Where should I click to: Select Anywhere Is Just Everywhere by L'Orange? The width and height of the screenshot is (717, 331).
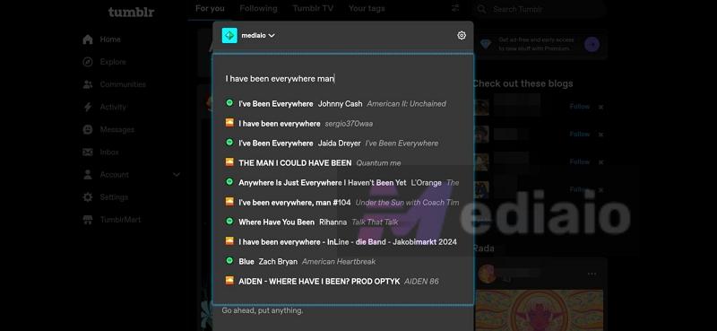(x=343, y=183)
